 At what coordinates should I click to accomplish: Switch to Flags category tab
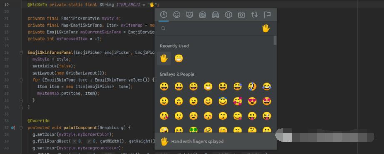click(x=267, y=15)
